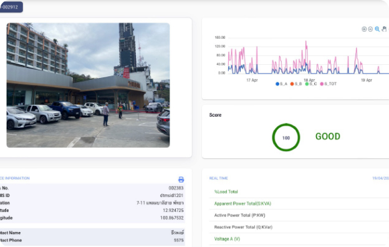
Task: Select the contact phone value 5575
Action: (x=179, y=240)
